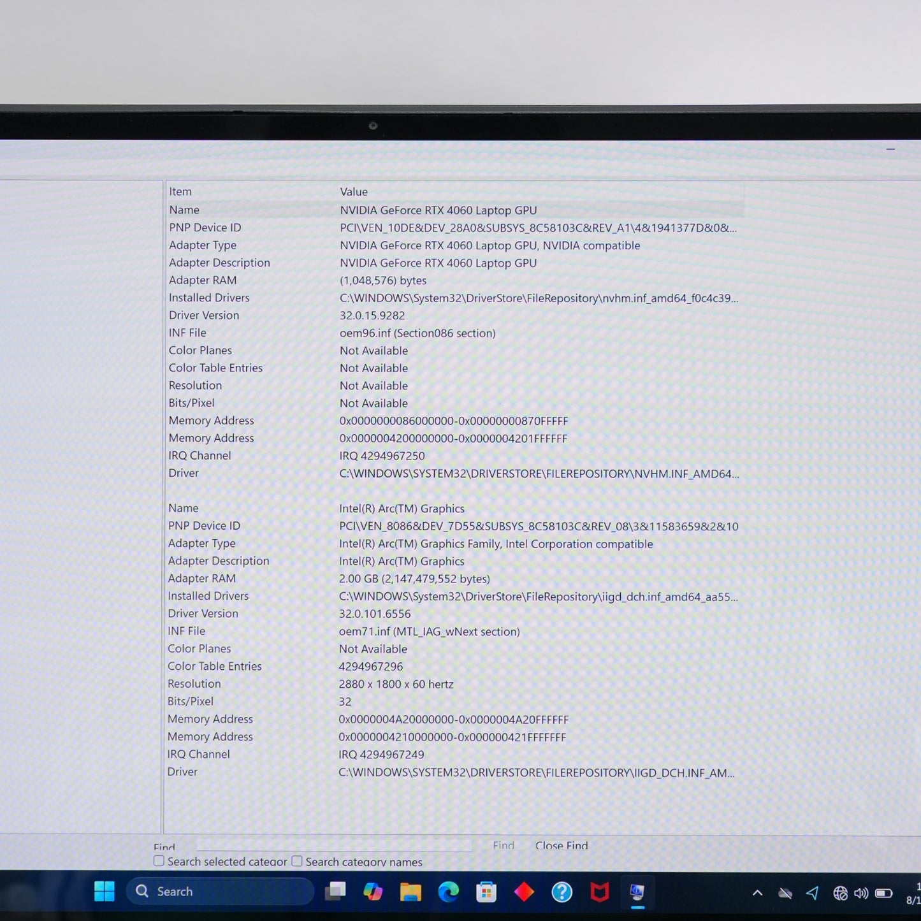Select the NVIDIA GeForce RTX 4060 Name row value
The image size is (921, 921).
[x=439, y=210]
